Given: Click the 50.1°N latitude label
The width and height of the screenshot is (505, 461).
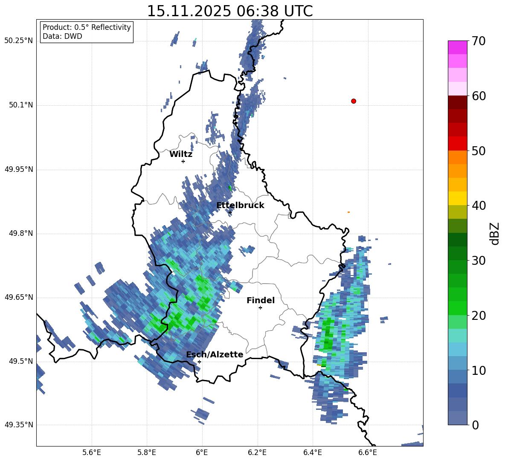Looking at the screenshot, I should tap(20, 105).
